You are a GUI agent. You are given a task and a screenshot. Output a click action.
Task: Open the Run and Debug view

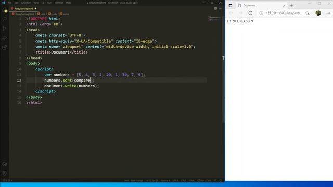(x=5, y=38)
